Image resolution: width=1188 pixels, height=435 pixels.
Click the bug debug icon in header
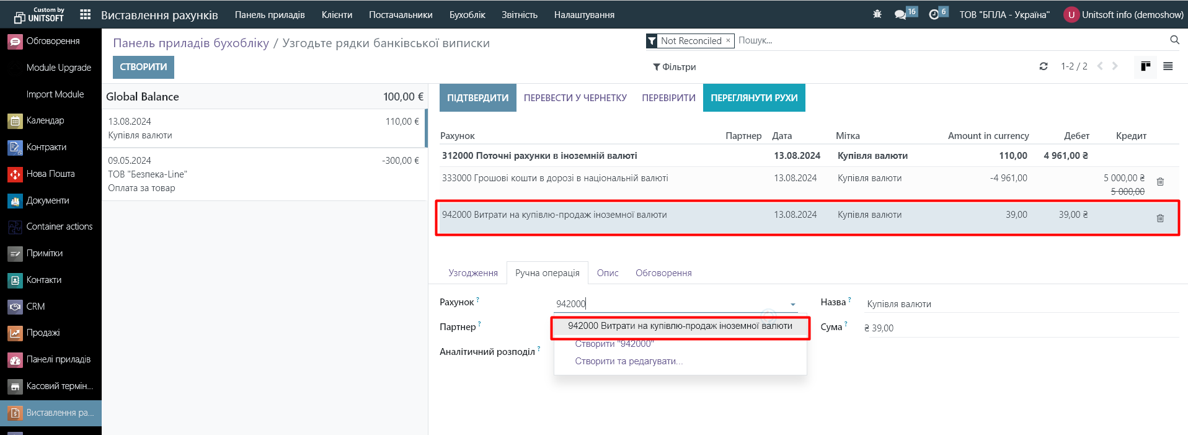877,14
